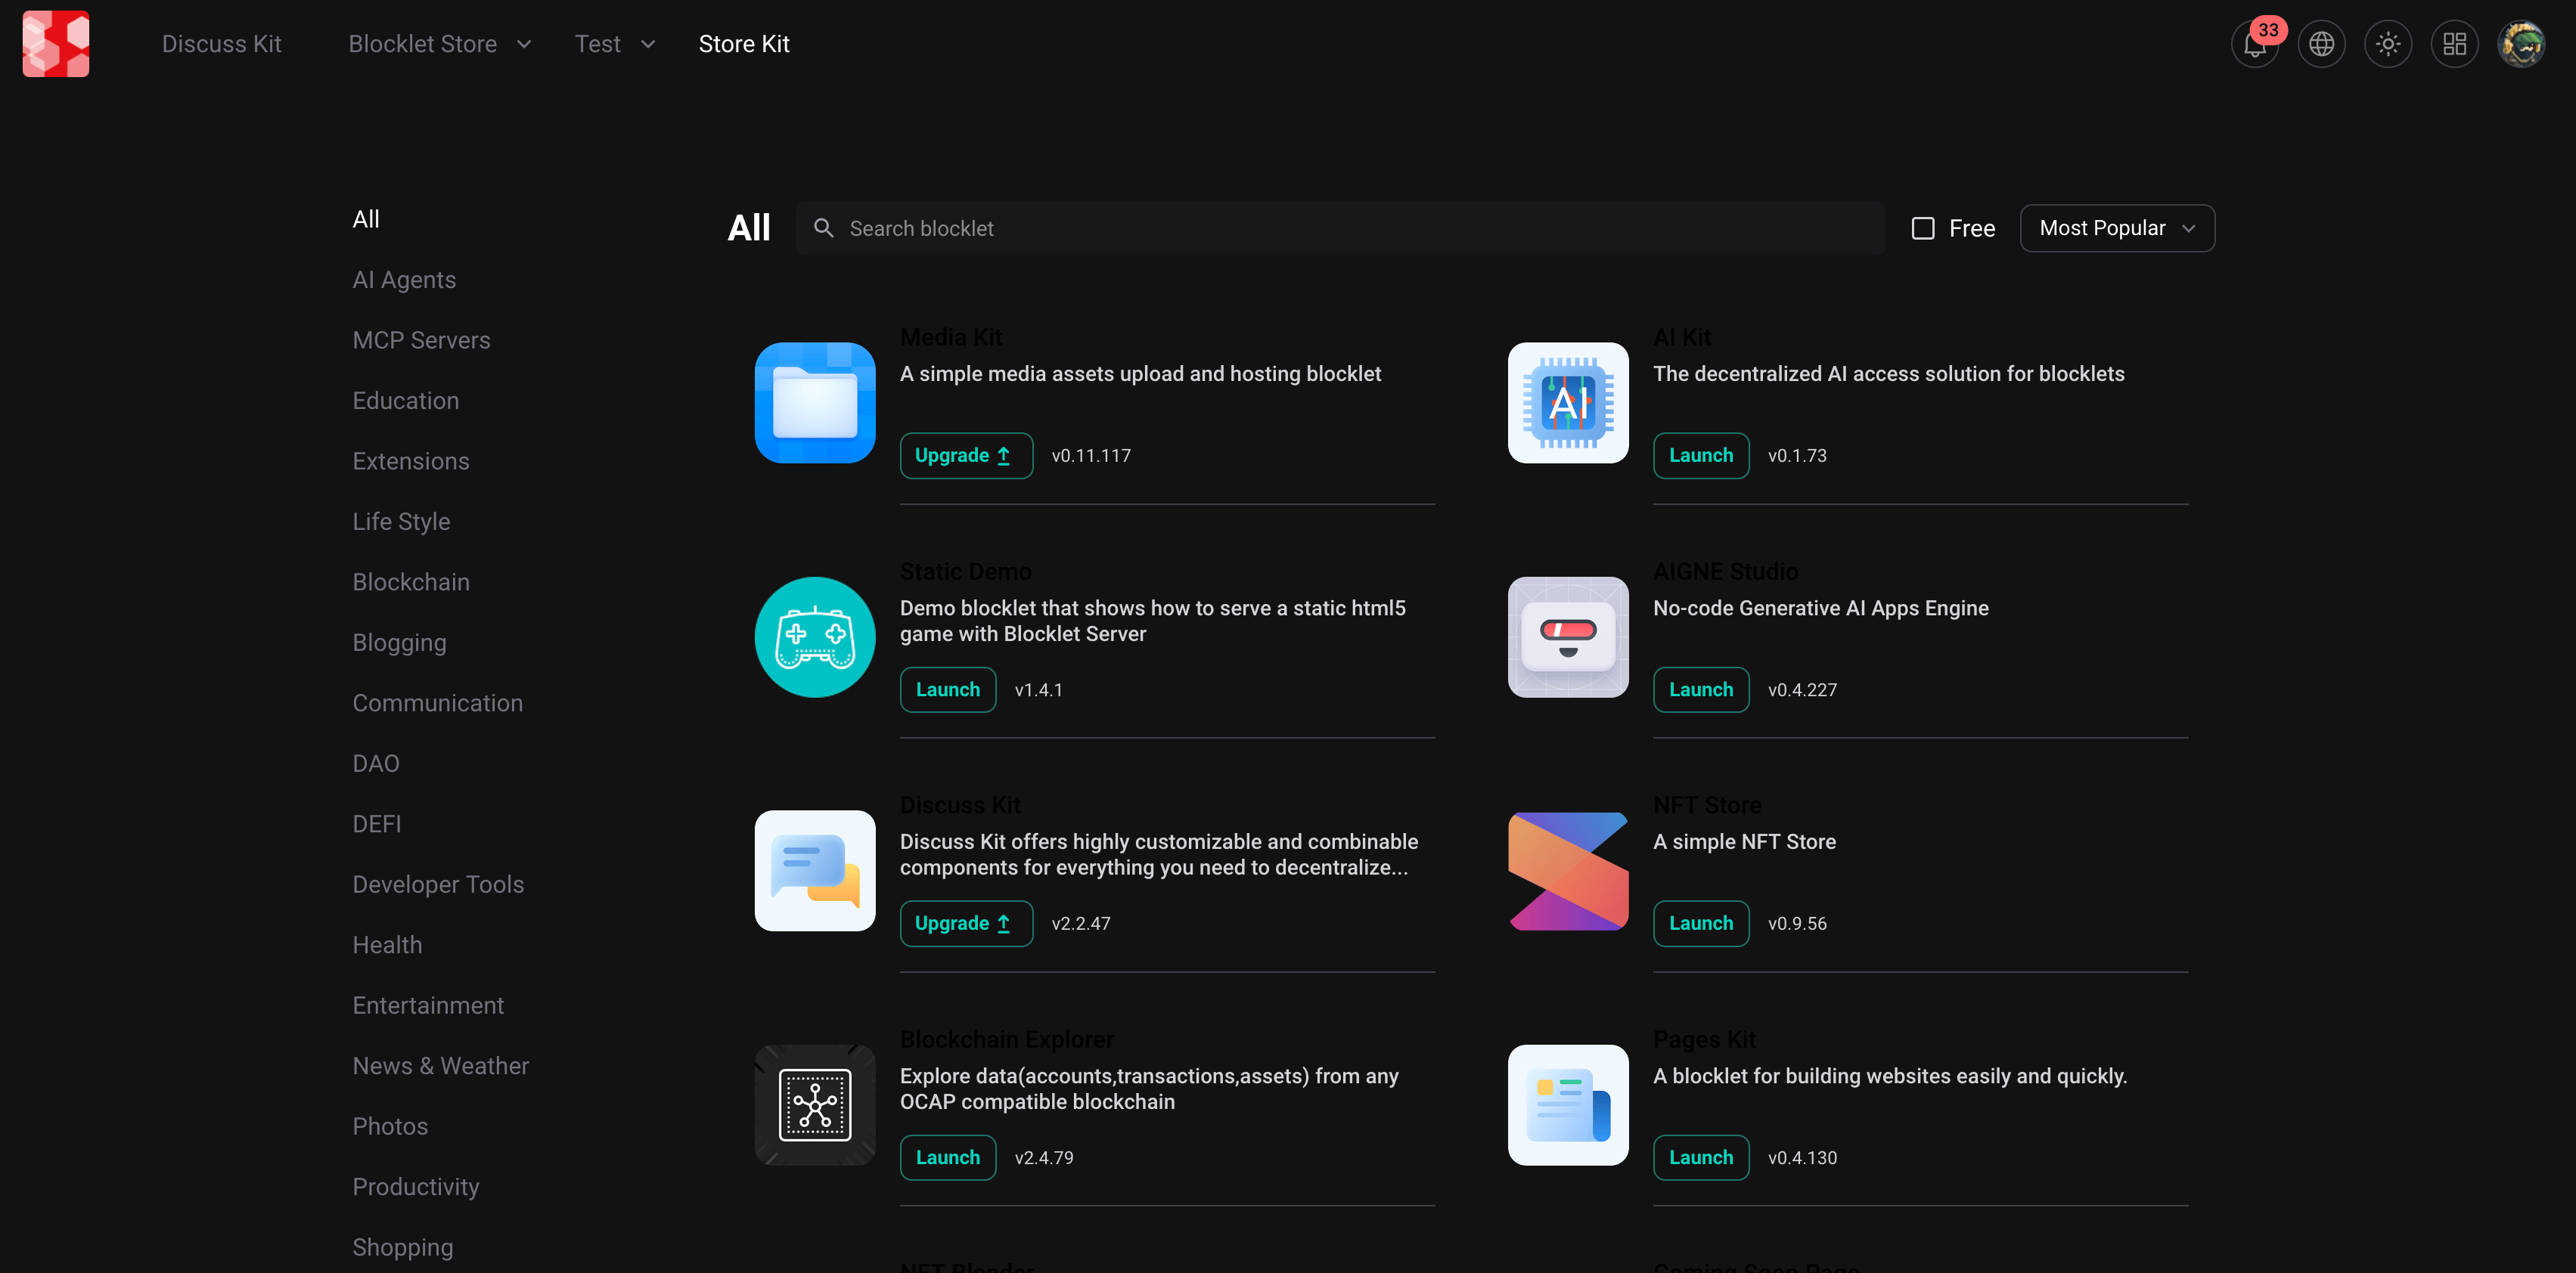
Task: Click the NFT Store logo icon
Action: [x=1567, y=870]
